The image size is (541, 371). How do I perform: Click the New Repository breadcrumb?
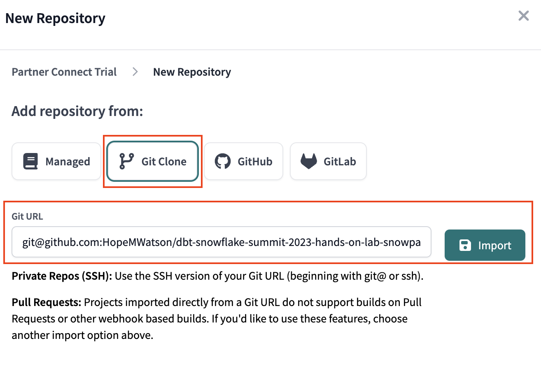[x=192, y=72]
